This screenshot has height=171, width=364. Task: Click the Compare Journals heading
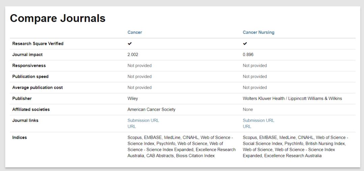tap(58, 18)
